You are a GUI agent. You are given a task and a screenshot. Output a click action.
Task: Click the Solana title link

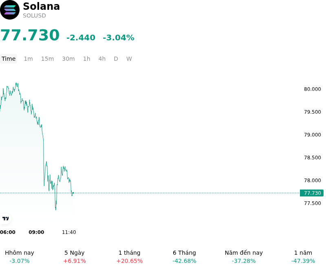(42, 7)
